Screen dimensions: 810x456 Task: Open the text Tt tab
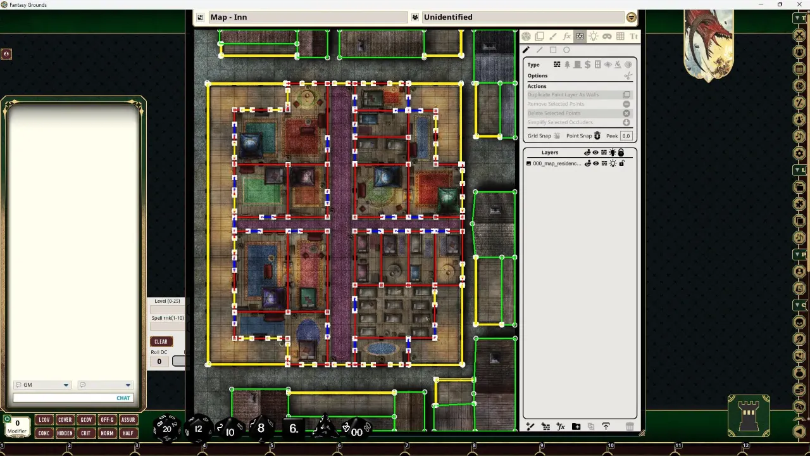(x=634, y=37)
